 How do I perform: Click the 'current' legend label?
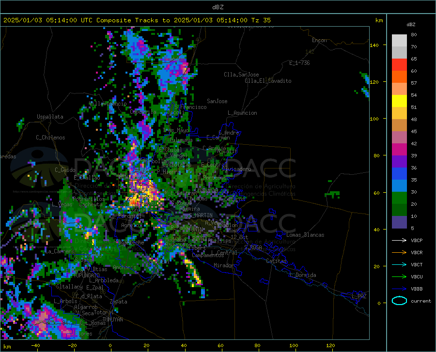[x=420, y=301]
